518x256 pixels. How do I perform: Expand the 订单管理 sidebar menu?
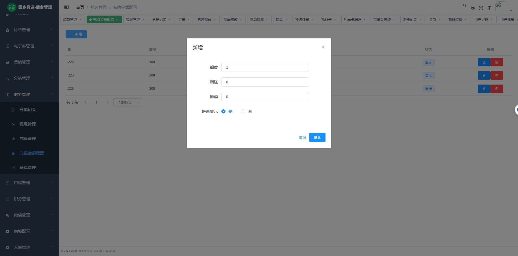click(29, 30)
